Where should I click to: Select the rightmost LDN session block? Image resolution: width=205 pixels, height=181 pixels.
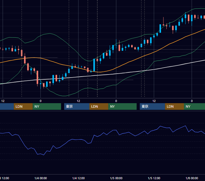pyautogui.click(x=175, y=106)
